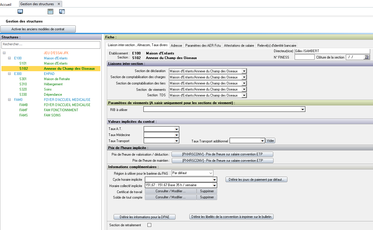Select S330 Dépendance in tree
Image resolution: width=373 pixels, height=230 pixels.
(51, 95)
